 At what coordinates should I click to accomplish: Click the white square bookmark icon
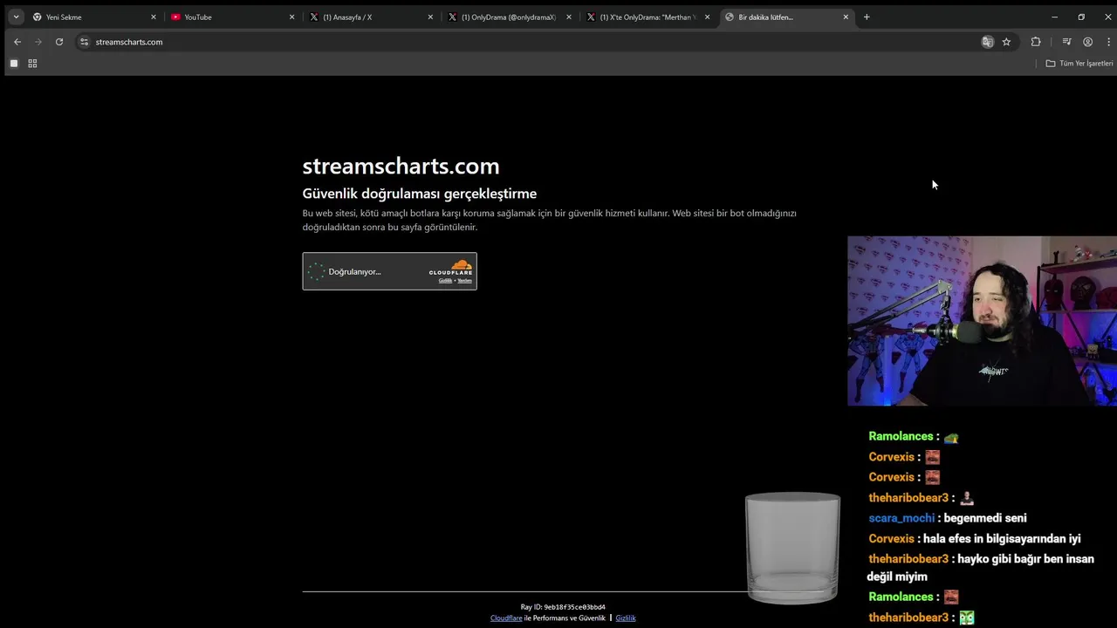[x=14, y=64]
